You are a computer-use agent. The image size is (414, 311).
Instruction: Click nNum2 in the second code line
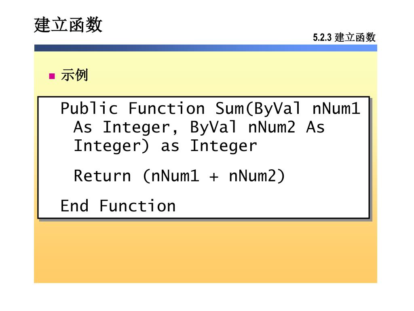pos(272,127)
